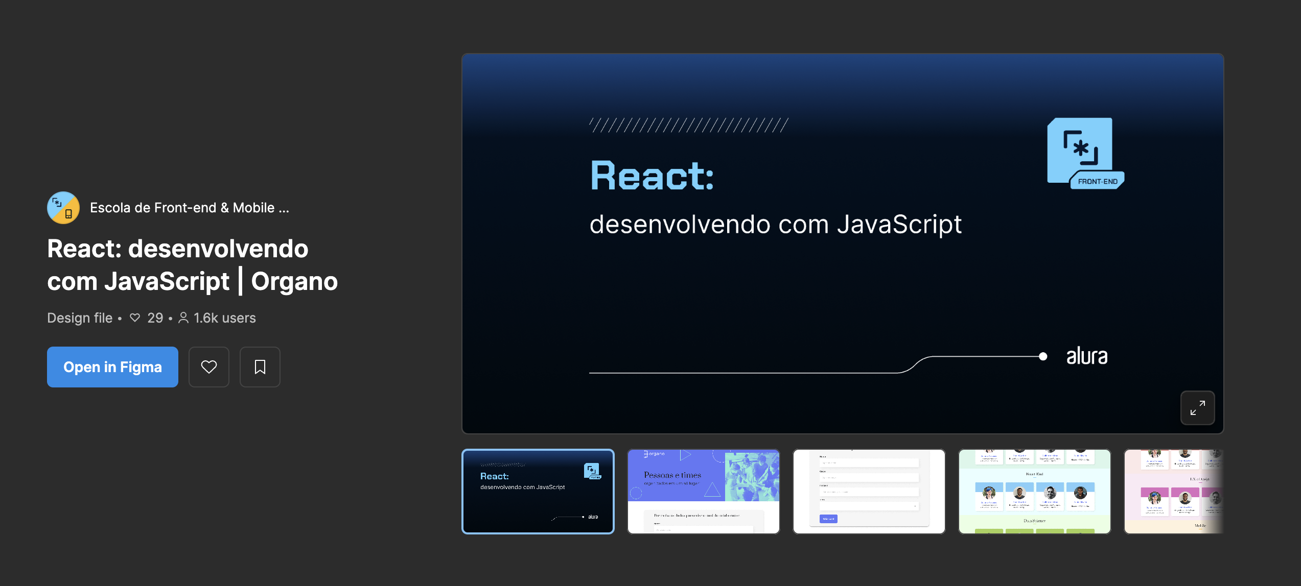The image size is (1301, 586).
Task: Click the 1.6k users count
Action: coord(217,318)
